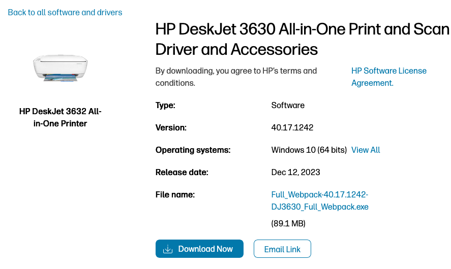Go back to all software and drivers

pyautogui.click(x=65, y=12)
